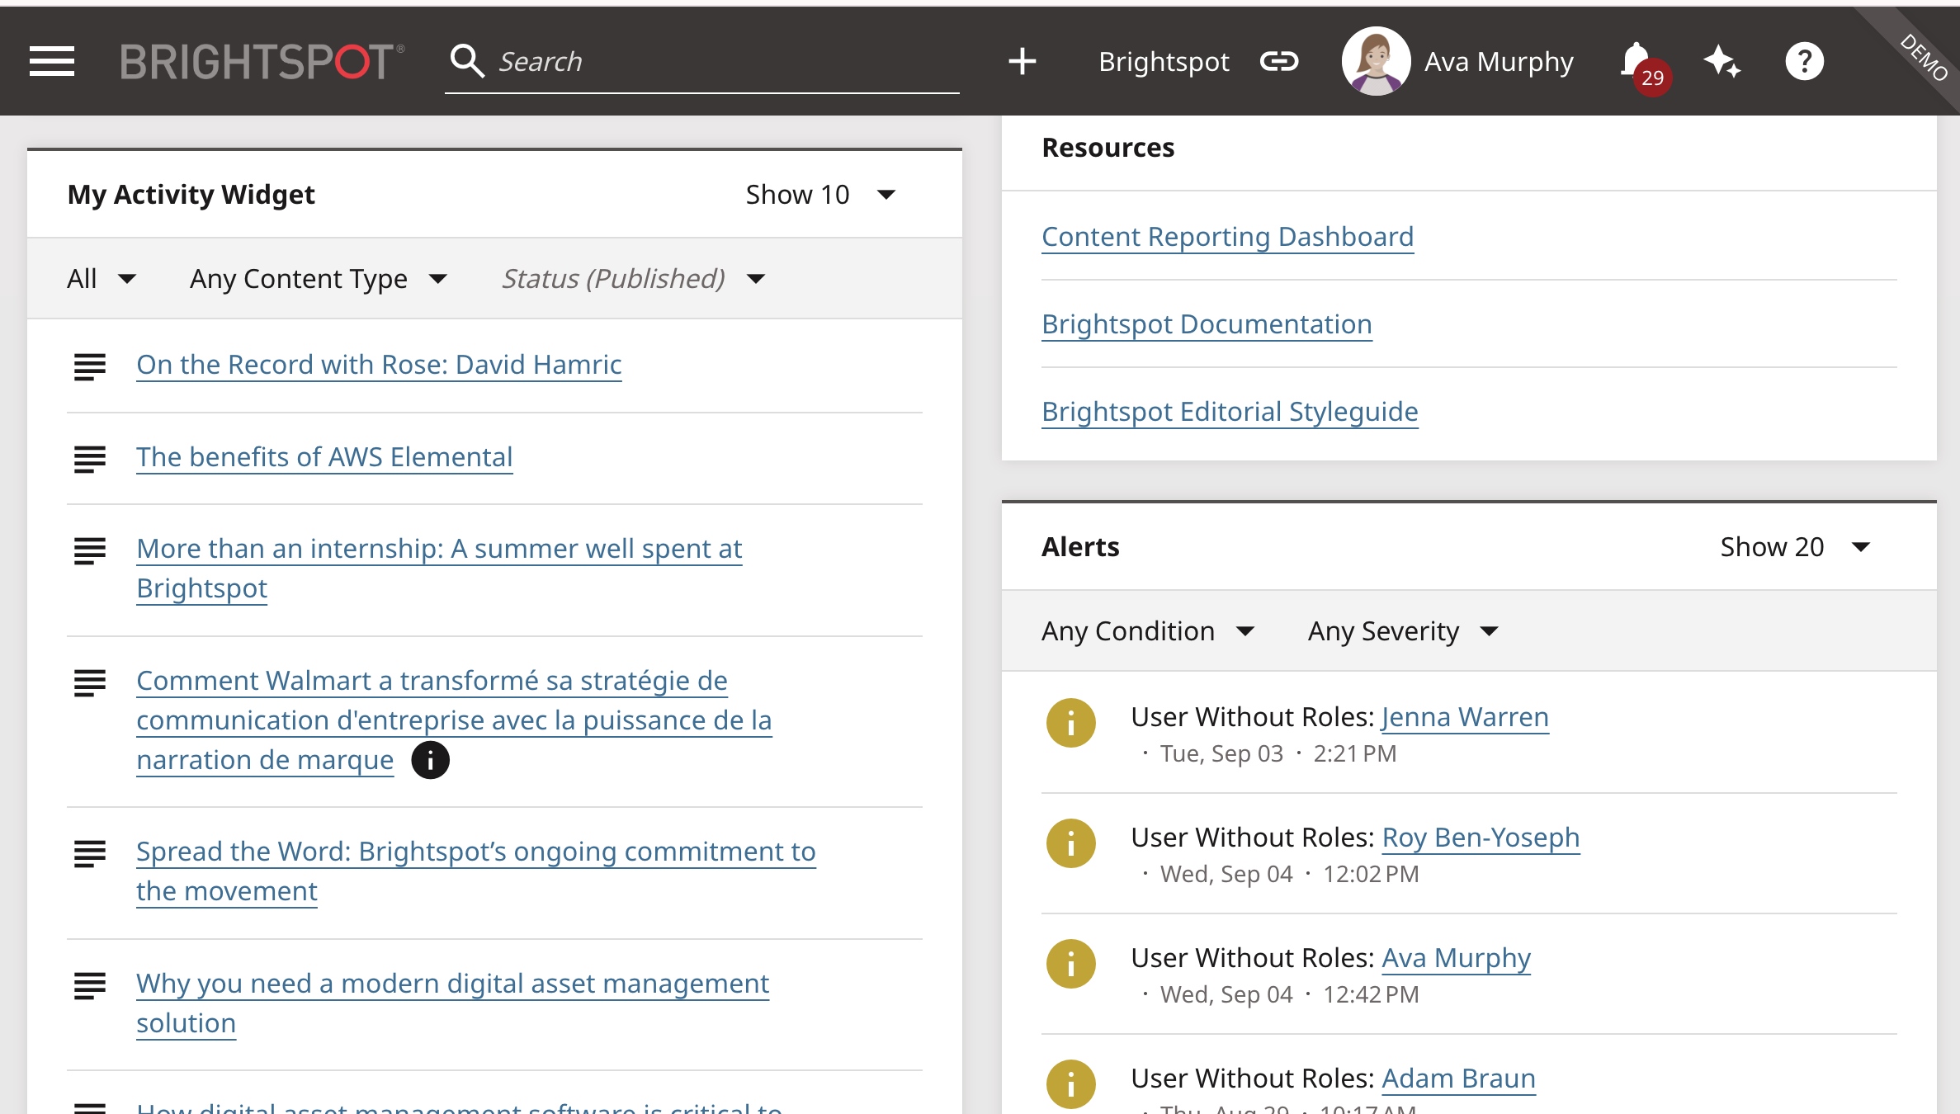This screenshot has height=1114, width=1960.
Task: Click the Resources widget heading
Action: pos(1108,148)
